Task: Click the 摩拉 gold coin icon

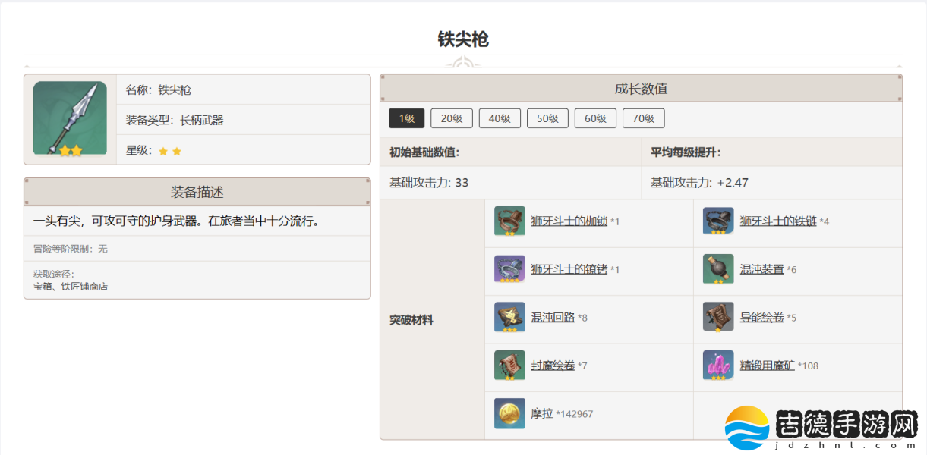Action: click(509, 413)
